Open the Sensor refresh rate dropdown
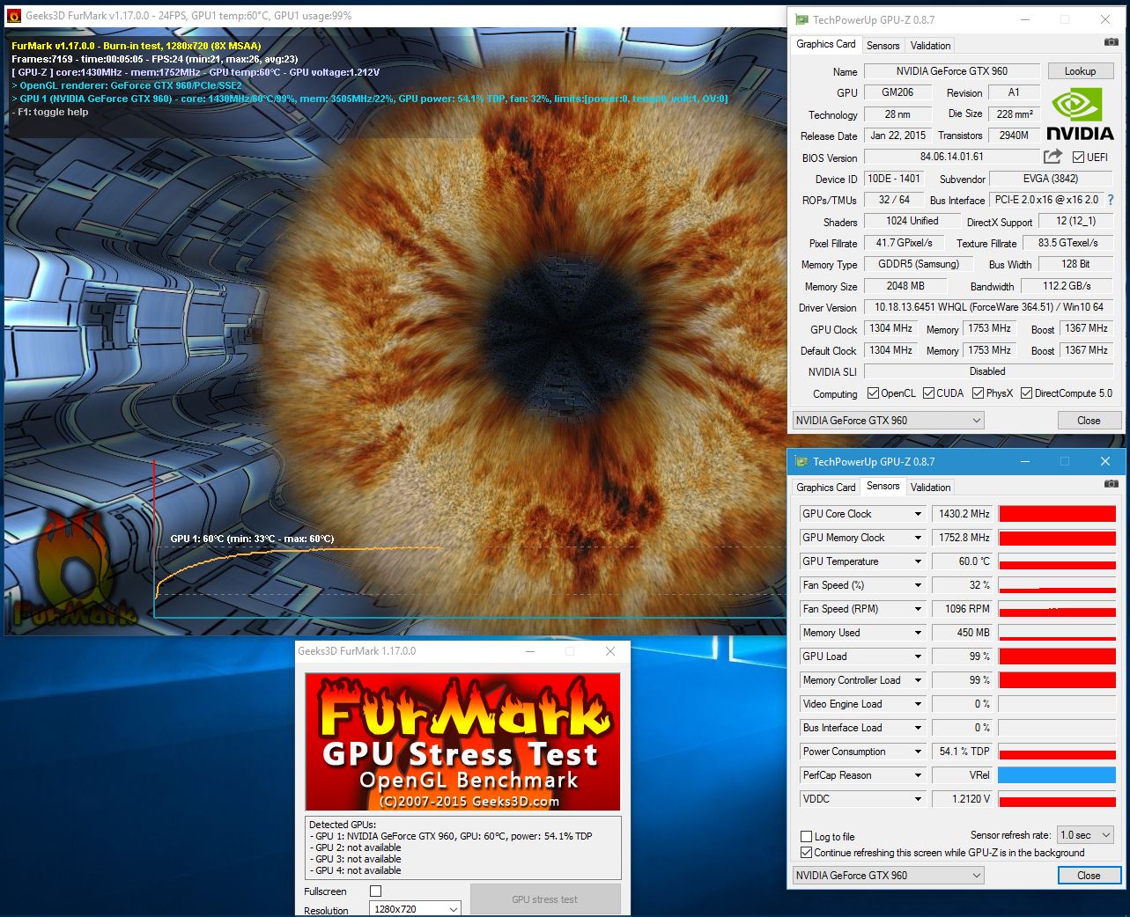Screen dimensions: 1130x917 1086,835
